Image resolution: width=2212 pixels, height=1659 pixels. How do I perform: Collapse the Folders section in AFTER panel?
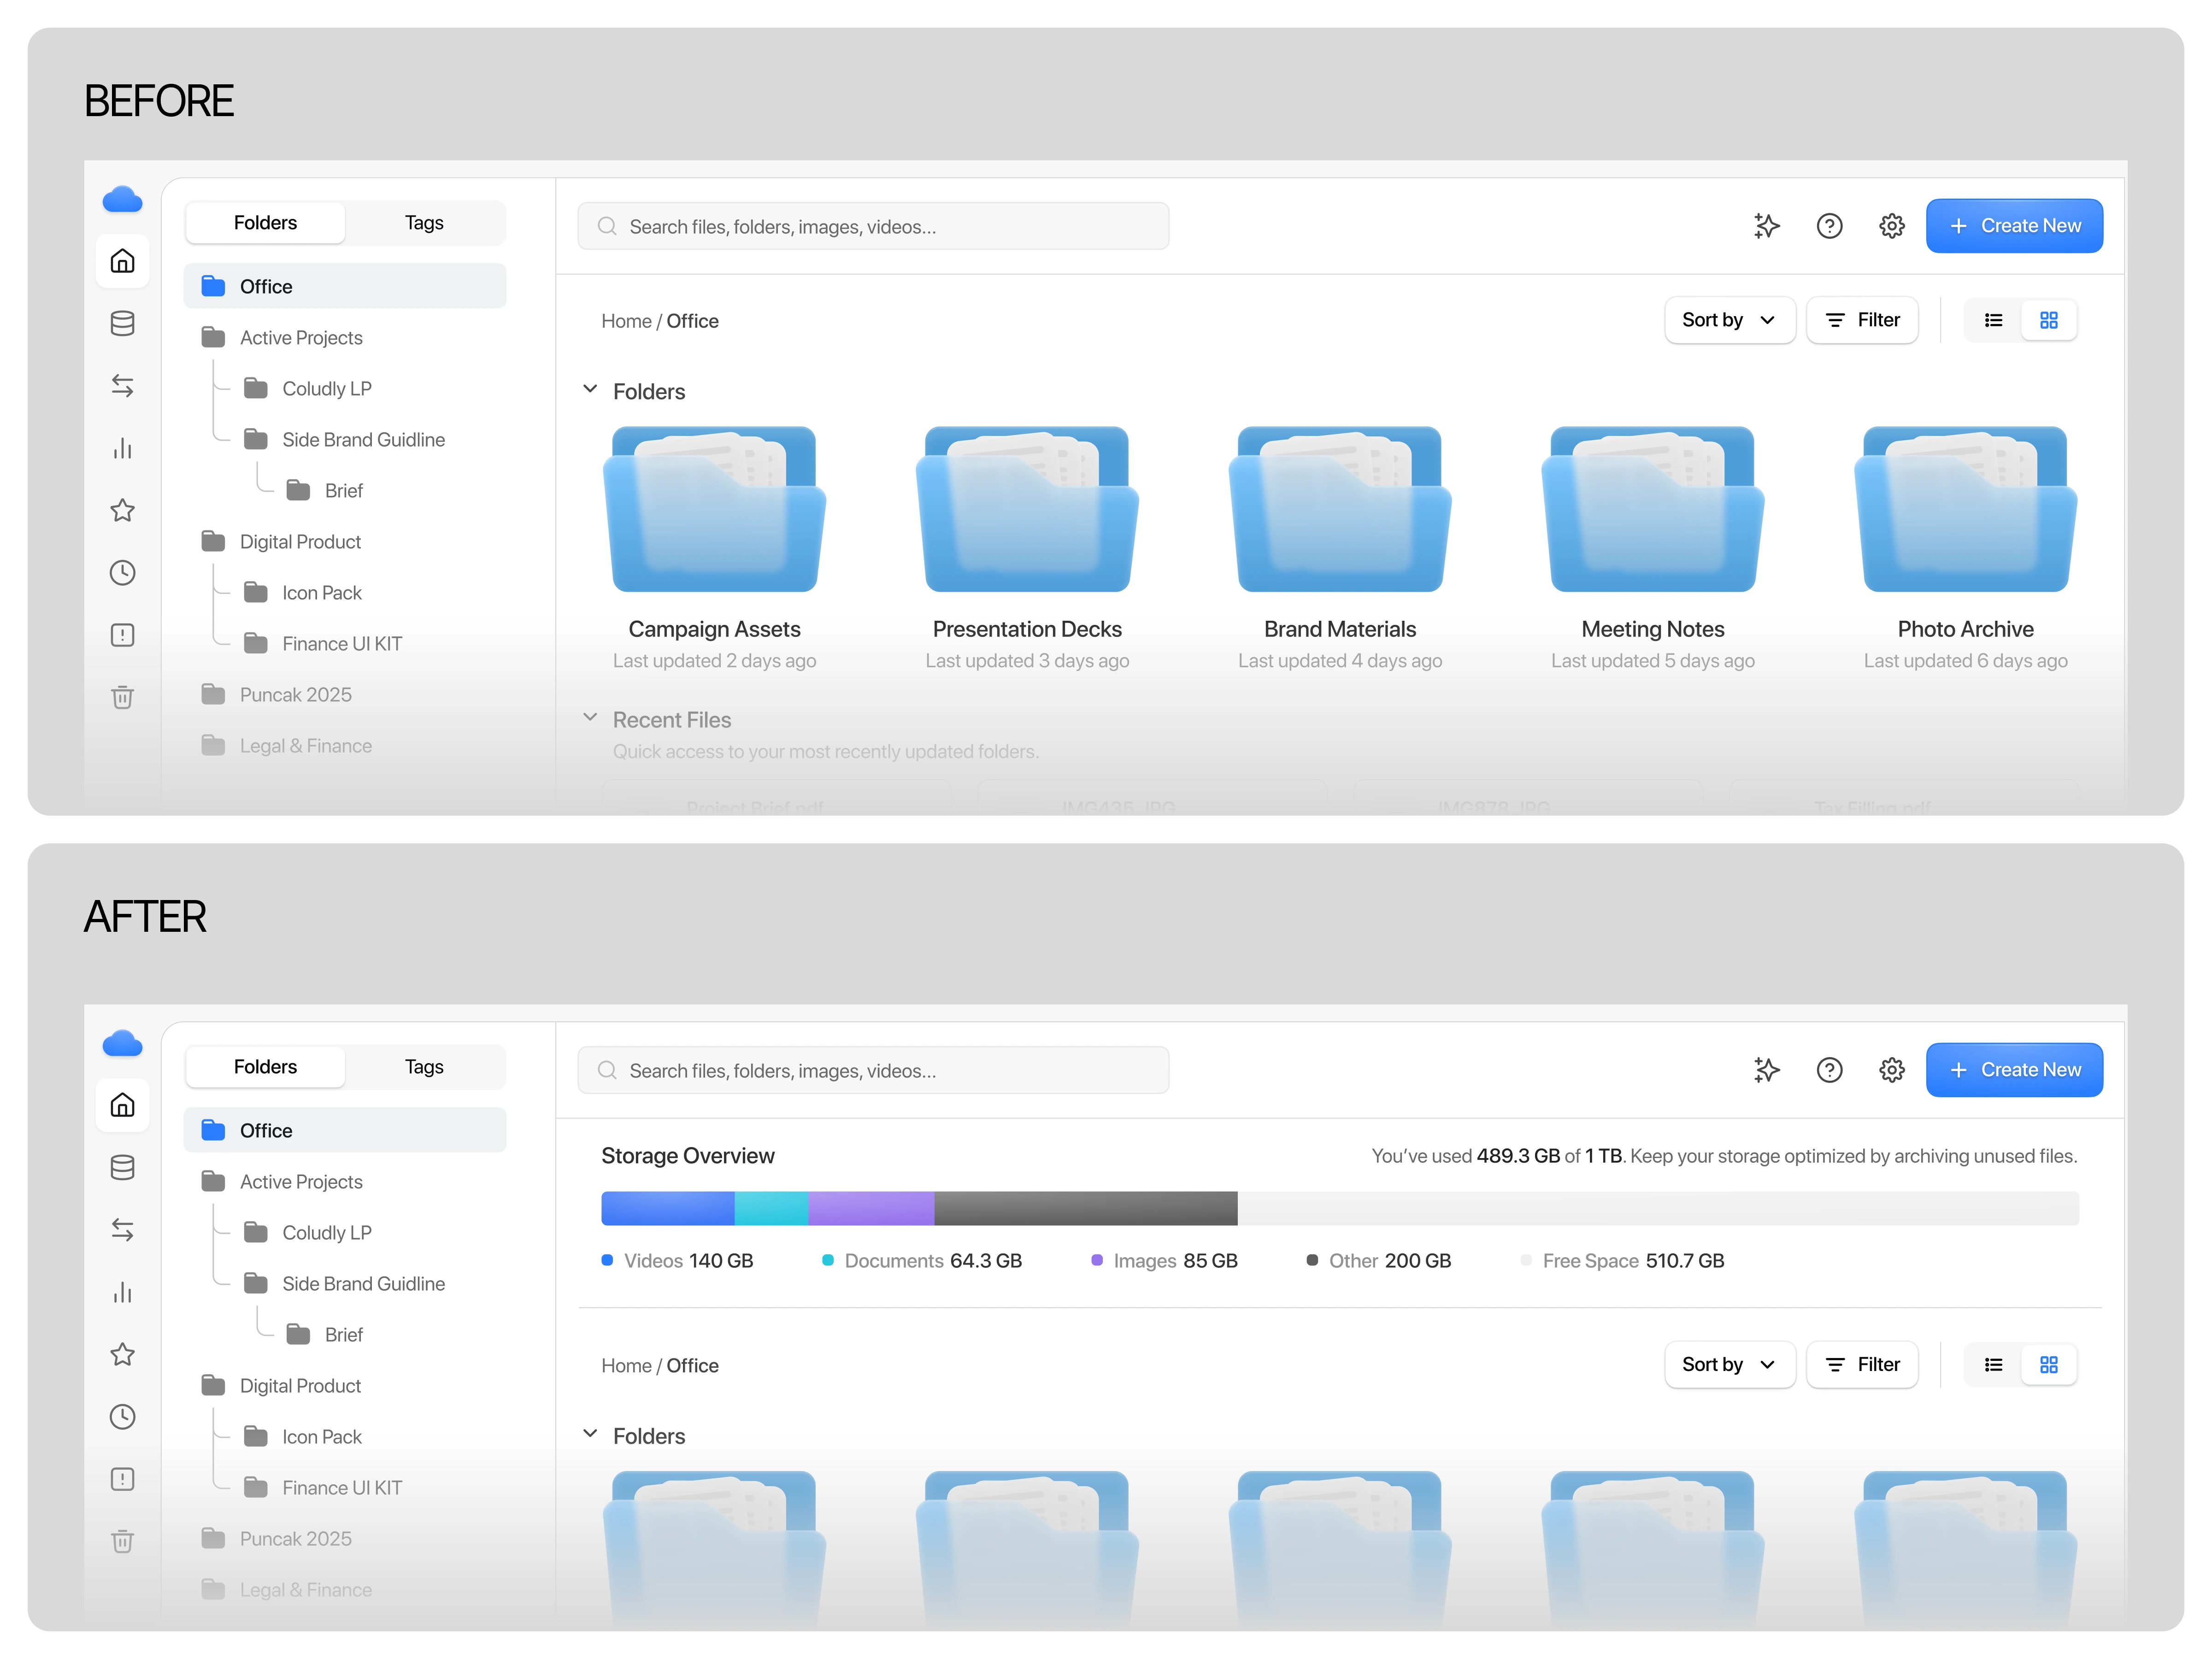point(590,1434)
